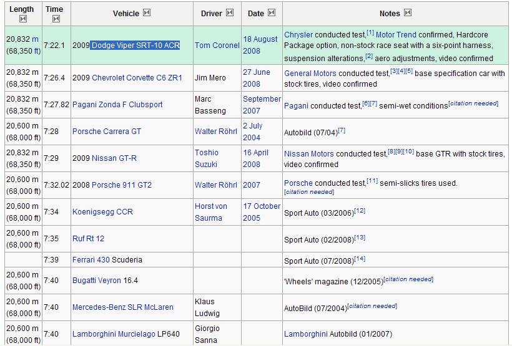Open Nissan GT-R vehicle link
This screenshot has width=512, height=346.
click(114, 158)
